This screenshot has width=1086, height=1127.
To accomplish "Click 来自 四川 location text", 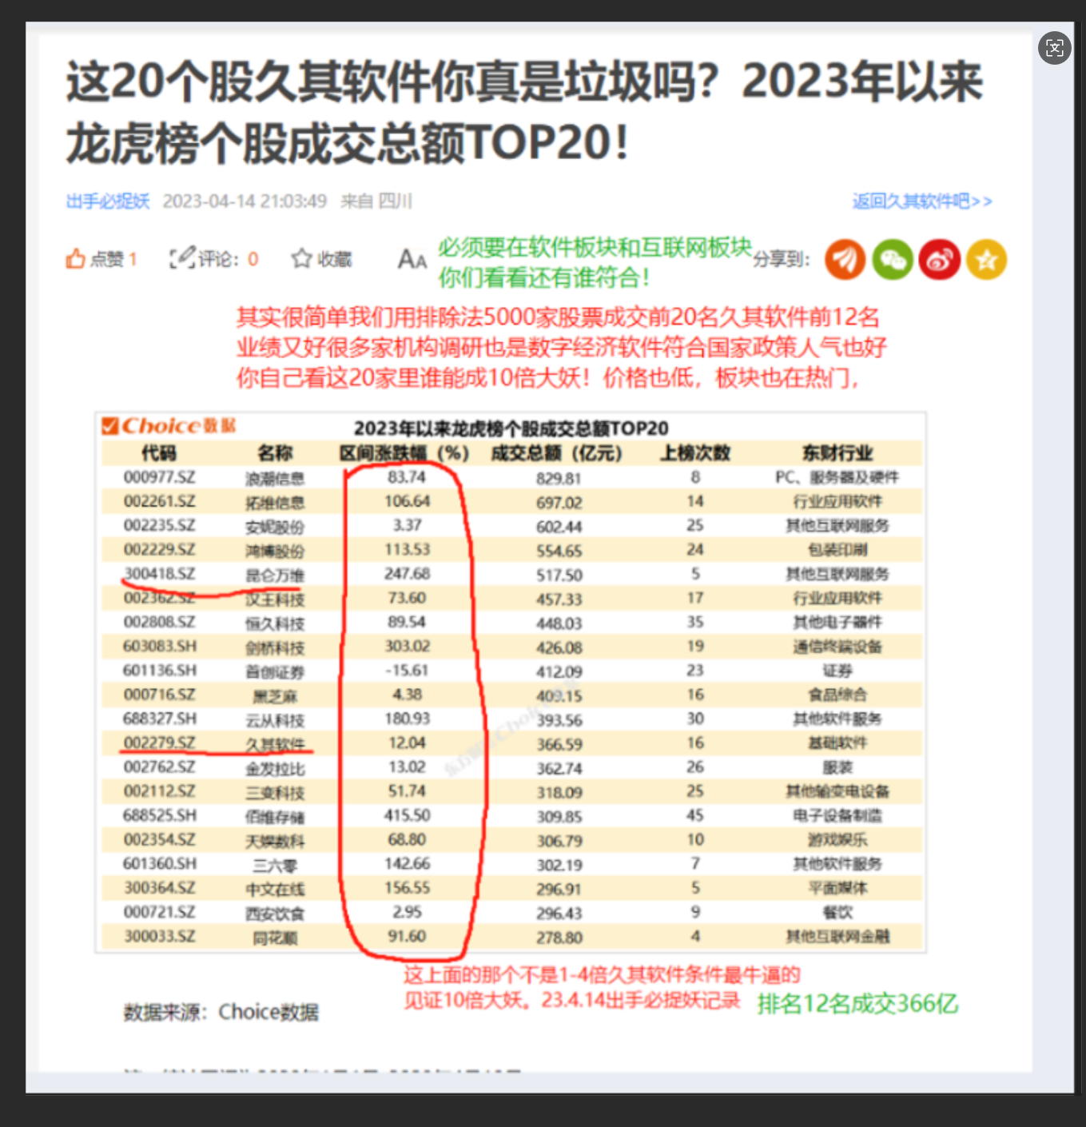I will point(376,201).
